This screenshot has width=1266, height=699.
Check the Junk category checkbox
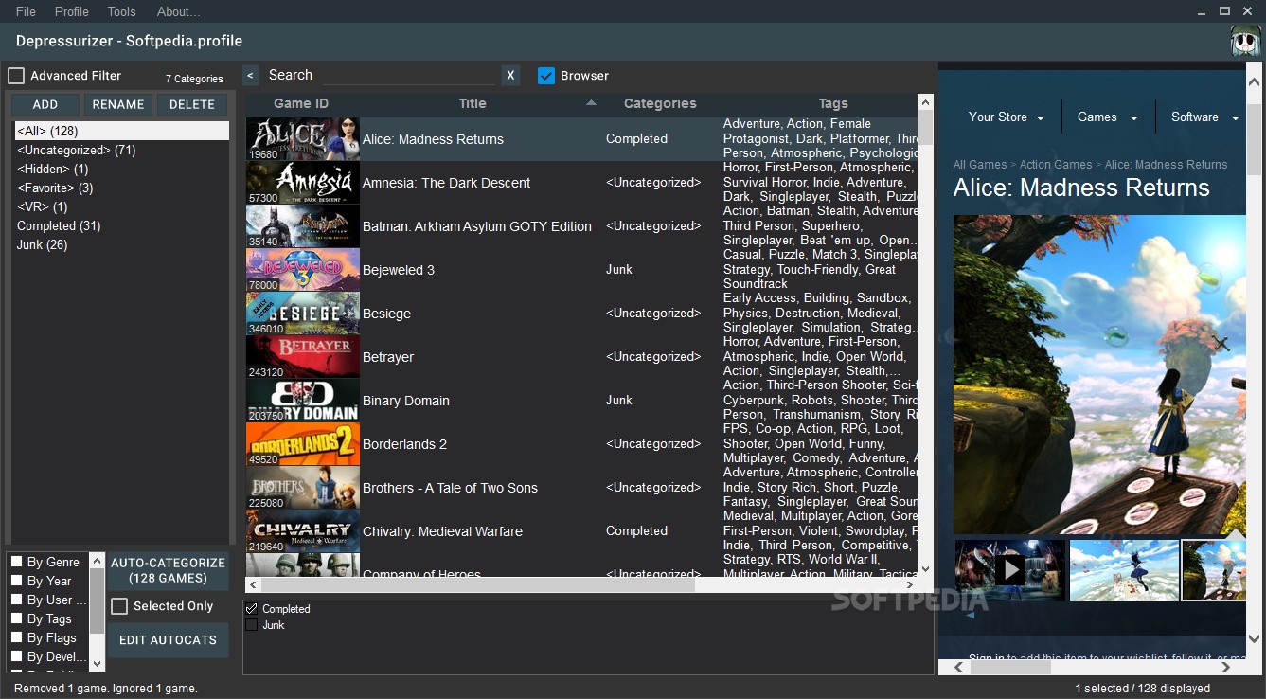(252, 625)
